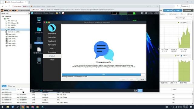Open Windows notification center icon
194x109 pixels.
pyautogui.click(x=191, y=107)
